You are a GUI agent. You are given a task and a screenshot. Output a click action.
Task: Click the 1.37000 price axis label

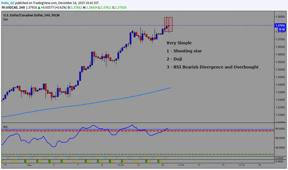coord(280,39)
